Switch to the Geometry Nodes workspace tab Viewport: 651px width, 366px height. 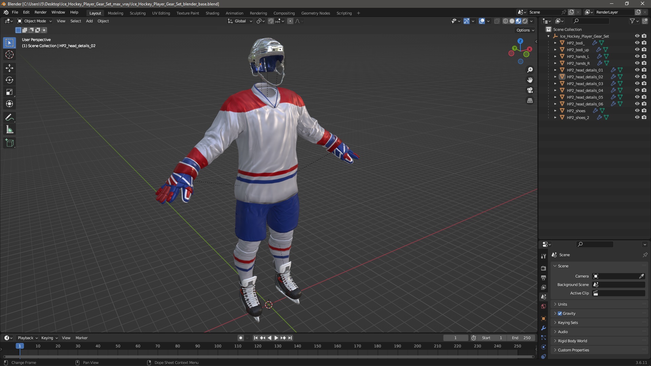pos(315,13)
